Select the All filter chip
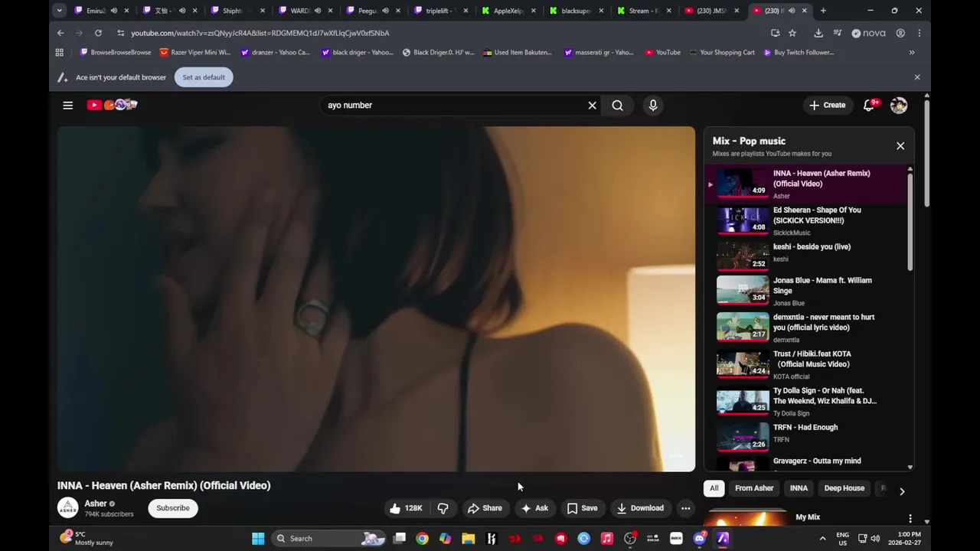 (714, 488)
